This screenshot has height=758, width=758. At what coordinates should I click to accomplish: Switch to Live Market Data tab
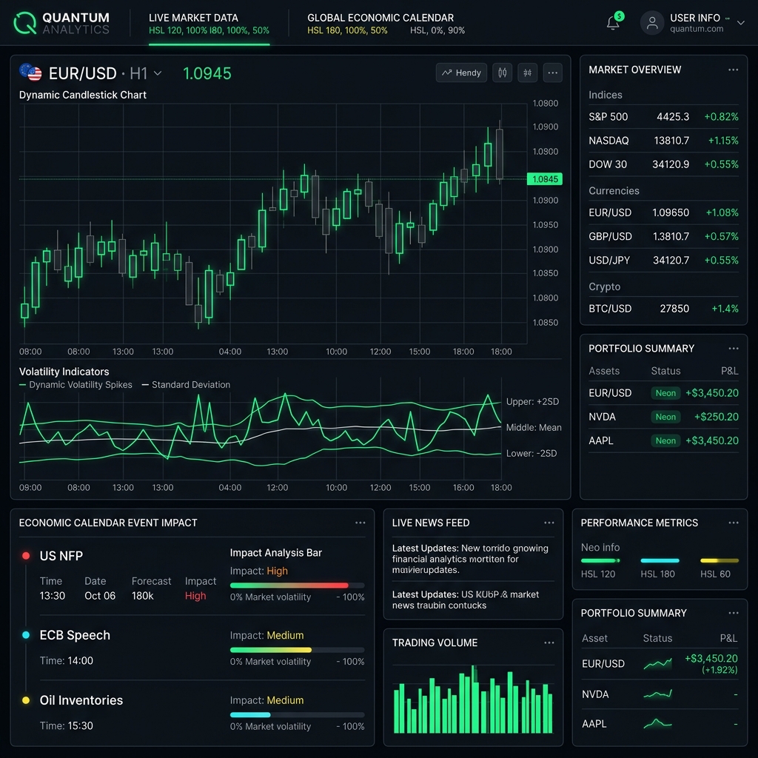pos(209,24)
